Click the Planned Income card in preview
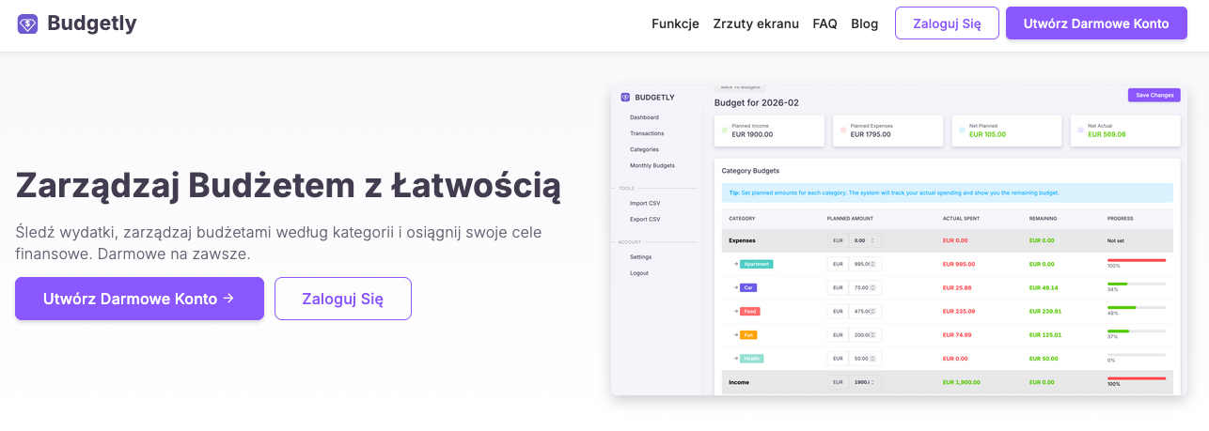This screenshot has height=431, width=1209. pyautogui.click(x=769, y=131)
